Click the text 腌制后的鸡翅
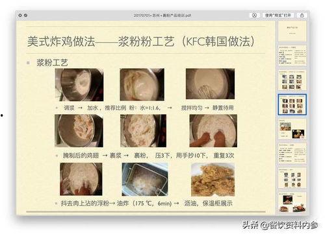The width and height of the screenshot is (325, 236). [81, 156]
